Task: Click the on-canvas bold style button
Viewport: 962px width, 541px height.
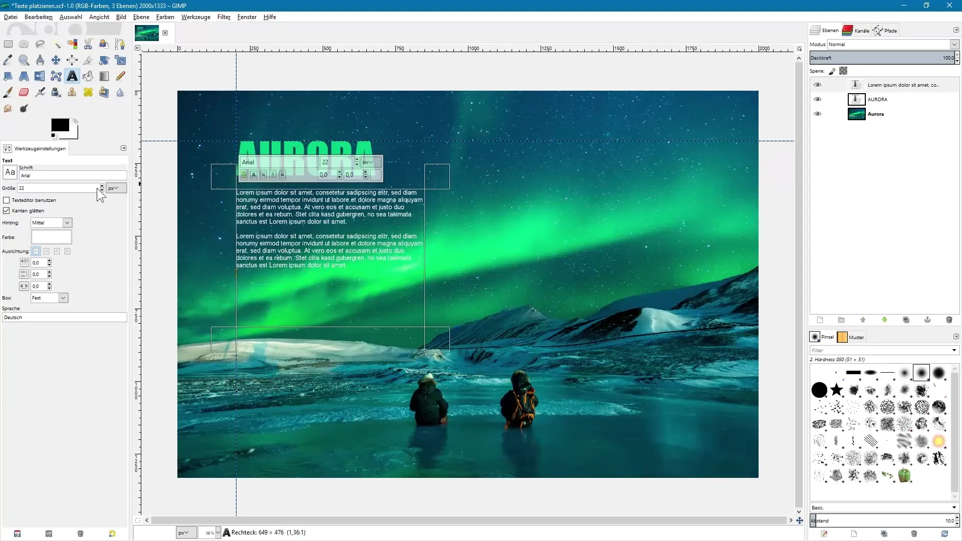Action: click(x=254, y=175)
